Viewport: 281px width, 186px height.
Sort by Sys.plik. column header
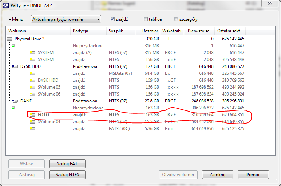[x=121, y=31]
